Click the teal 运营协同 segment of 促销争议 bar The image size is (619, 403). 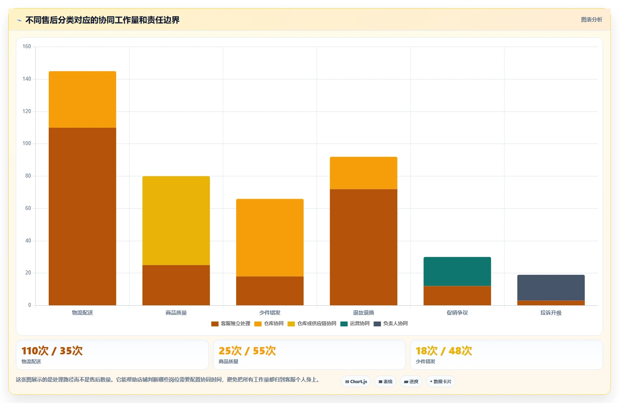pos(457,271)
